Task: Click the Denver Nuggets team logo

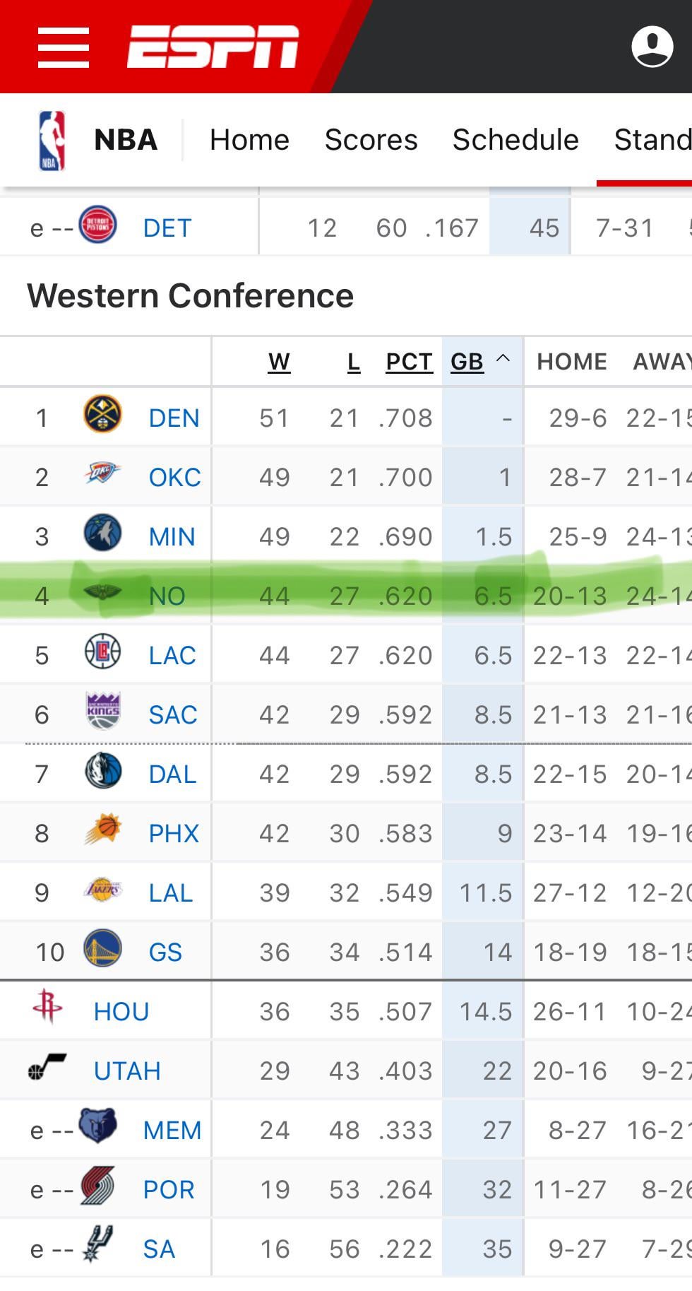Action: point(102,415)
